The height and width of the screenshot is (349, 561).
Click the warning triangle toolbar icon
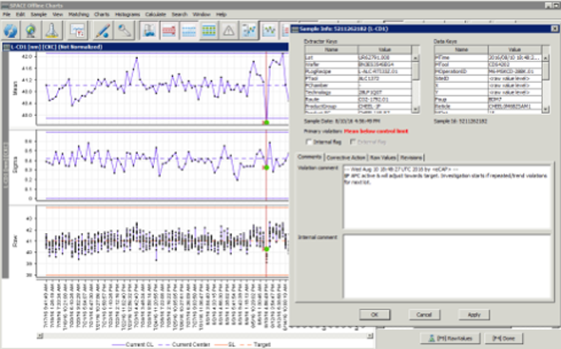228,30
